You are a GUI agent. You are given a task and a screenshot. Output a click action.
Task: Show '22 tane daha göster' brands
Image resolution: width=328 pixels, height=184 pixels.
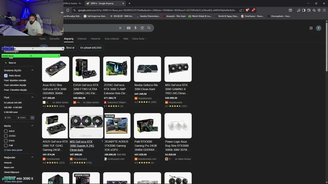pos(13,150)
